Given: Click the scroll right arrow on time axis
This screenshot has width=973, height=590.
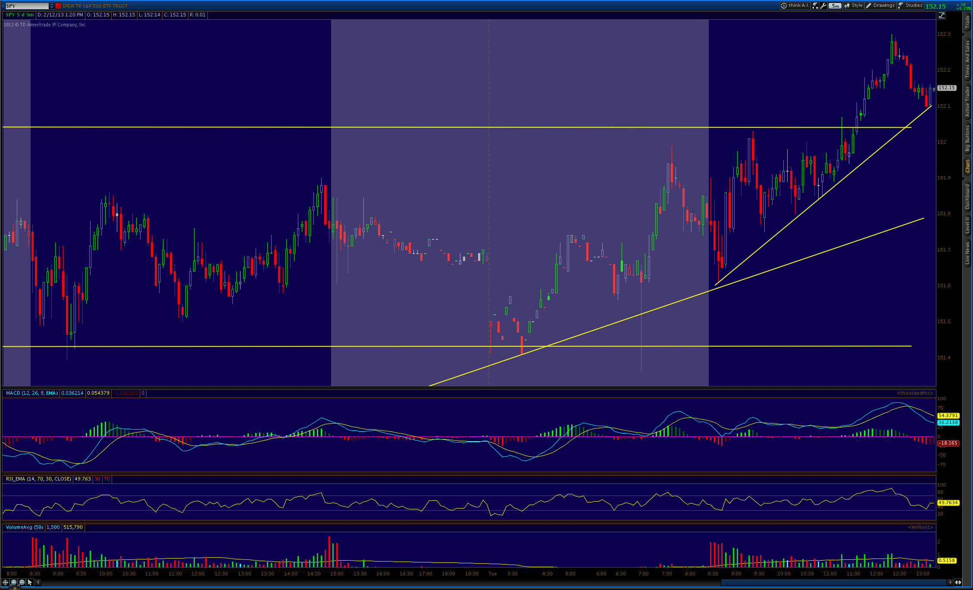Looking at the screenshot, I should (x=950, y=582).
